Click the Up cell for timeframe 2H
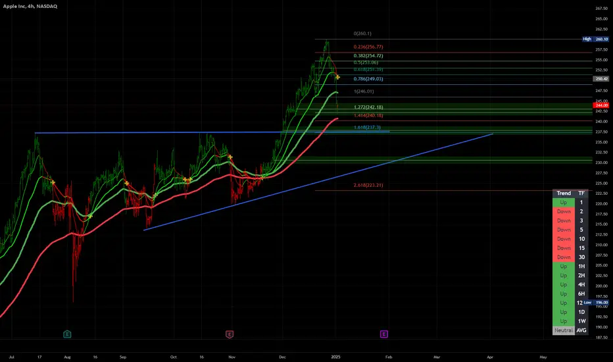The height and width of the screenshot is (362, 613). point(564,276)
